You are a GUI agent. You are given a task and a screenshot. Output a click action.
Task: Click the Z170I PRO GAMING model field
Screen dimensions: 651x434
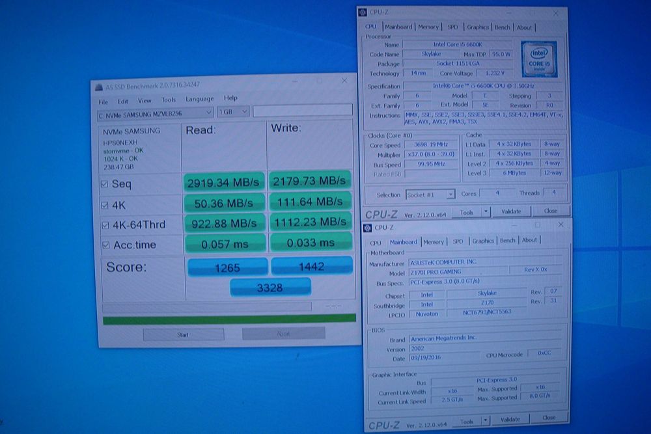click(458, 271)
